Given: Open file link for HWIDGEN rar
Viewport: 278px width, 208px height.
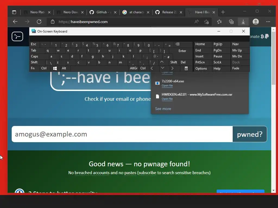Looking at the screenshot, I should [167, 99].
